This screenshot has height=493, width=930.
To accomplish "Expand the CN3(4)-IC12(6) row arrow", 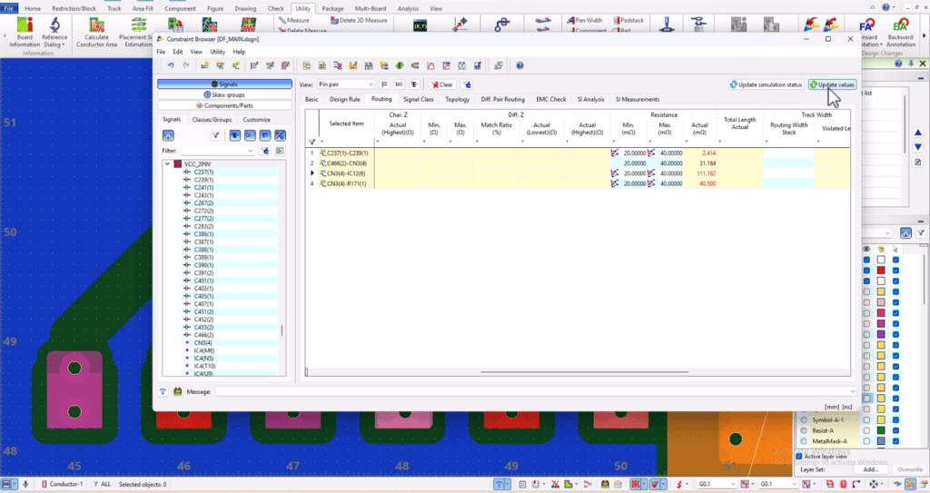I will [312, 173].
